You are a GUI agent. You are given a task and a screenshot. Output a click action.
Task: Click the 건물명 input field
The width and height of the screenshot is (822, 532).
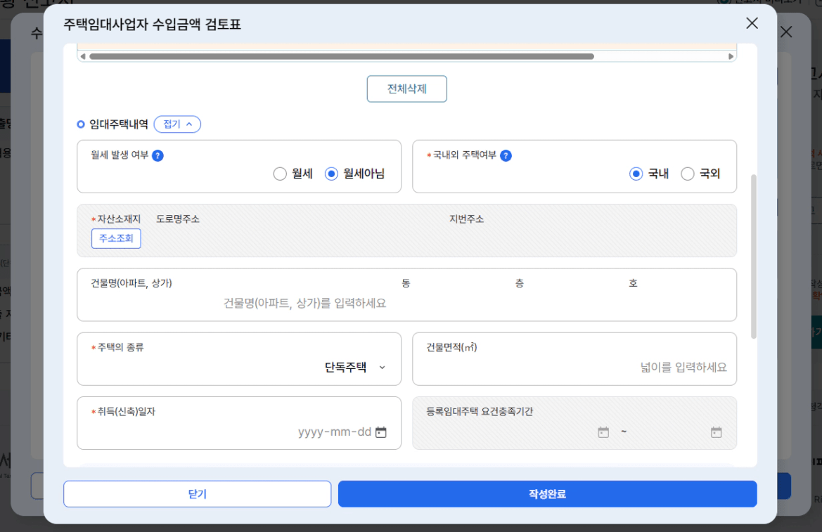(304, 304)
